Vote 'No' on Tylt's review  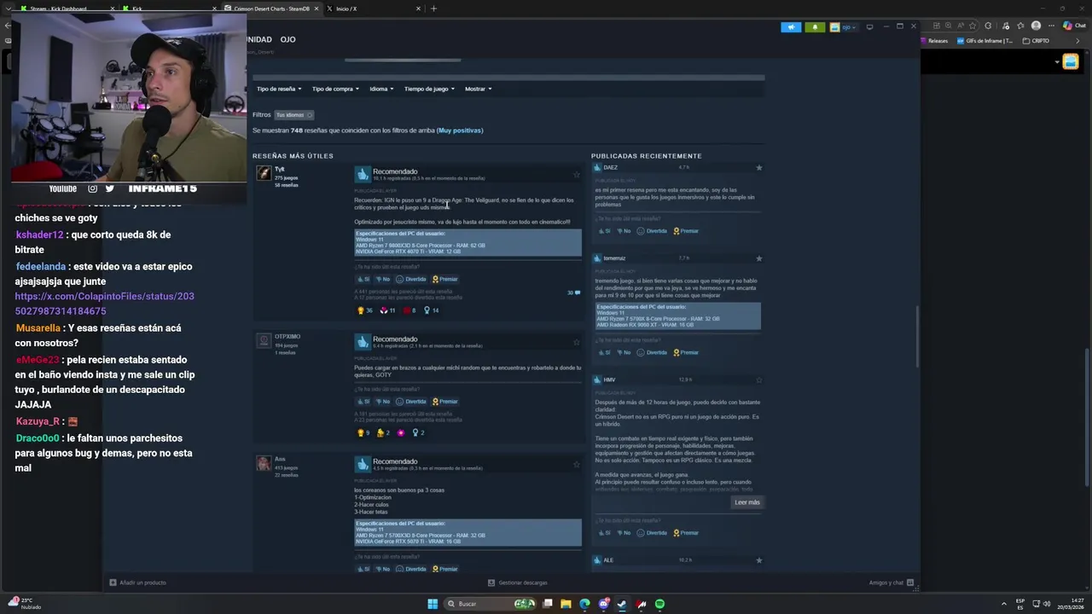pyautogui.click(x=383, y=279)
